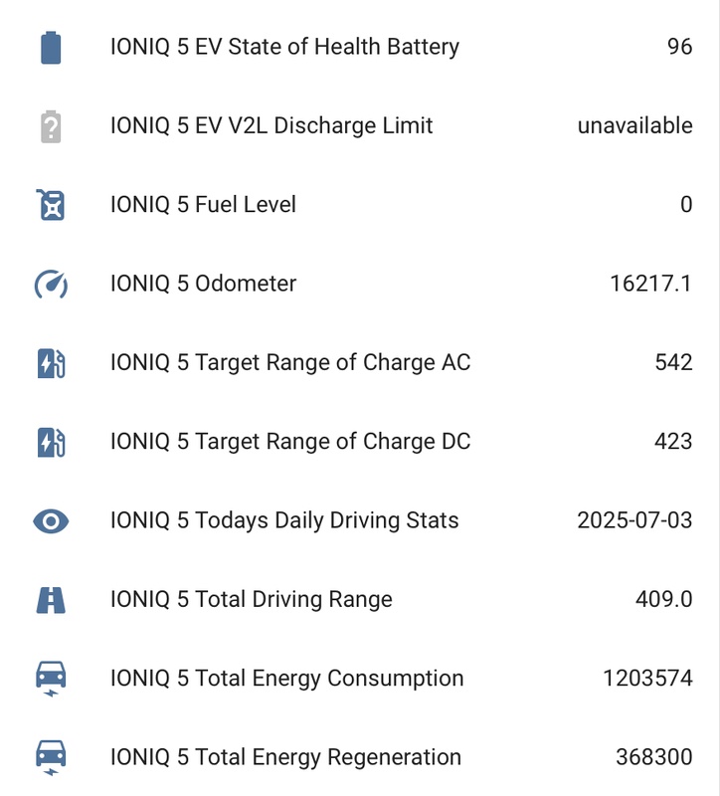Image resolution: width=720 pixels, height=796 pixels.
Task: Open IONIQ 5 Total Energy Consumption entity
Action: point(286,679)
